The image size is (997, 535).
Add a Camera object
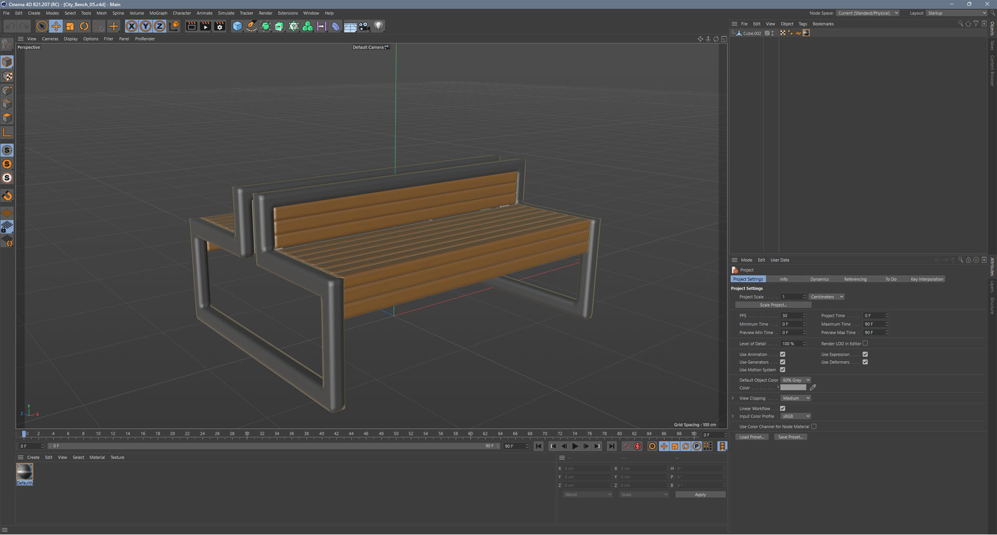pyautogui.click(x=364, y=26)
